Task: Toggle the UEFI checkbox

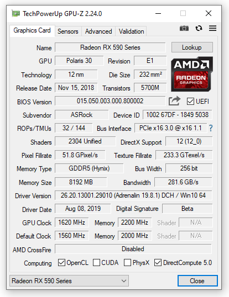Action: (x=190, y=102)
